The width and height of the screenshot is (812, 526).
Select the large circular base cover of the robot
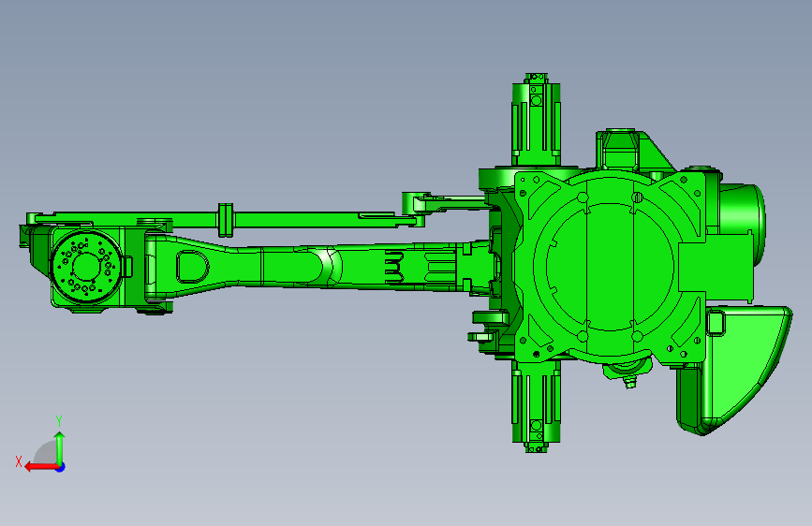[x=611, y=267]
